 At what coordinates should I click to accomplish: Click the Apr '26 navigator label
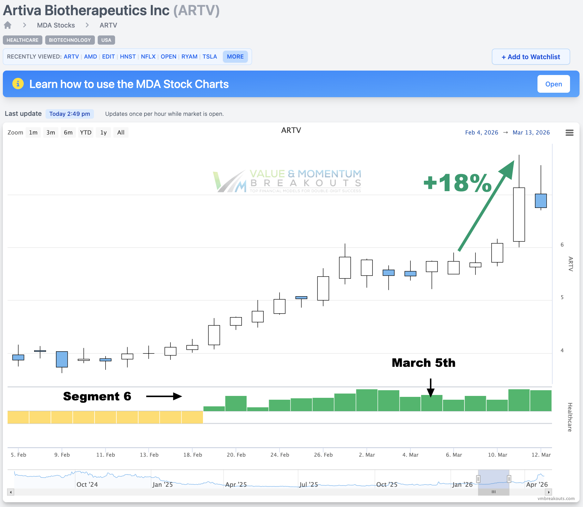[x=537, y=485]
